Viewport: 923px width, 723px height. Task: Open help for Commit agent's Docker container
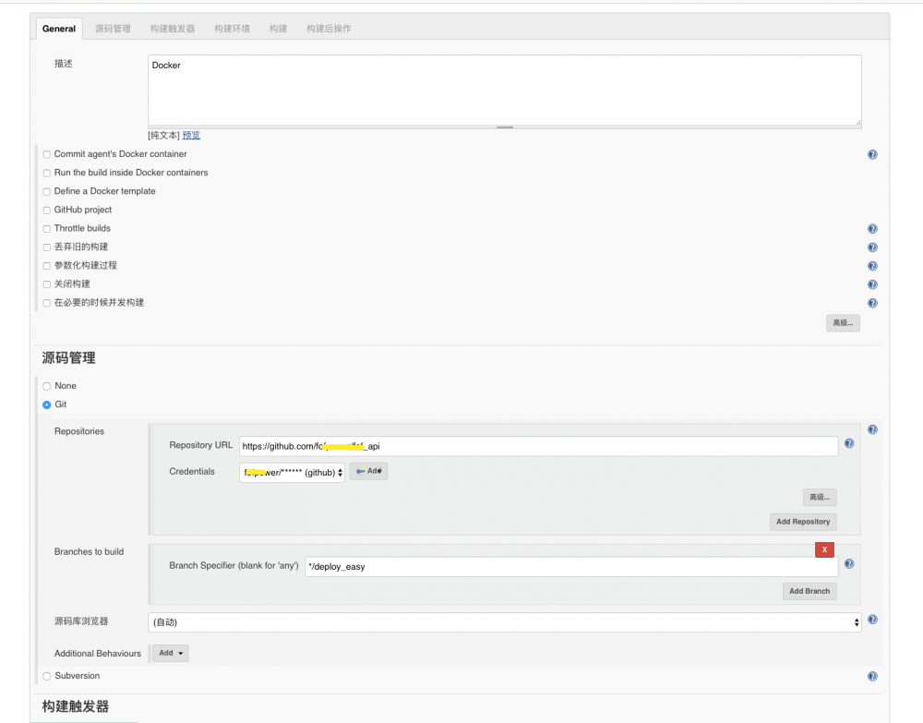[872, 155]
